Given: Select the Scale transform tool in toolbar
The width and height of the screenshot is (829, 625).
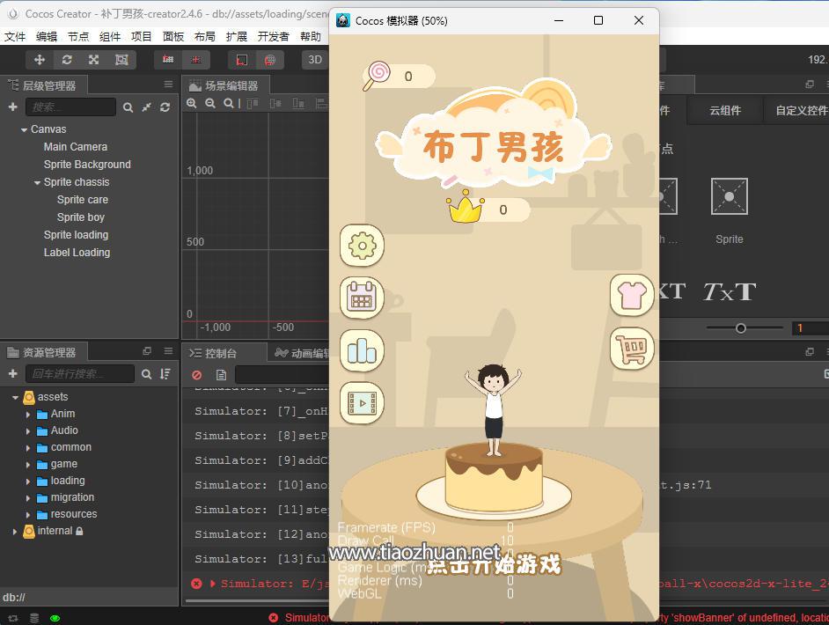Looking at the screenshot, I should point(93,60).
